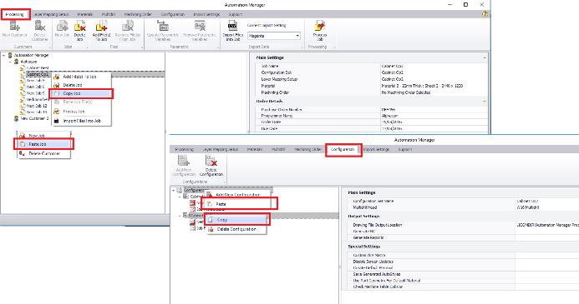Viewport: 579px width, 304px height.
Task: Click the Programmer Name property row
Action: coord(372,116)
